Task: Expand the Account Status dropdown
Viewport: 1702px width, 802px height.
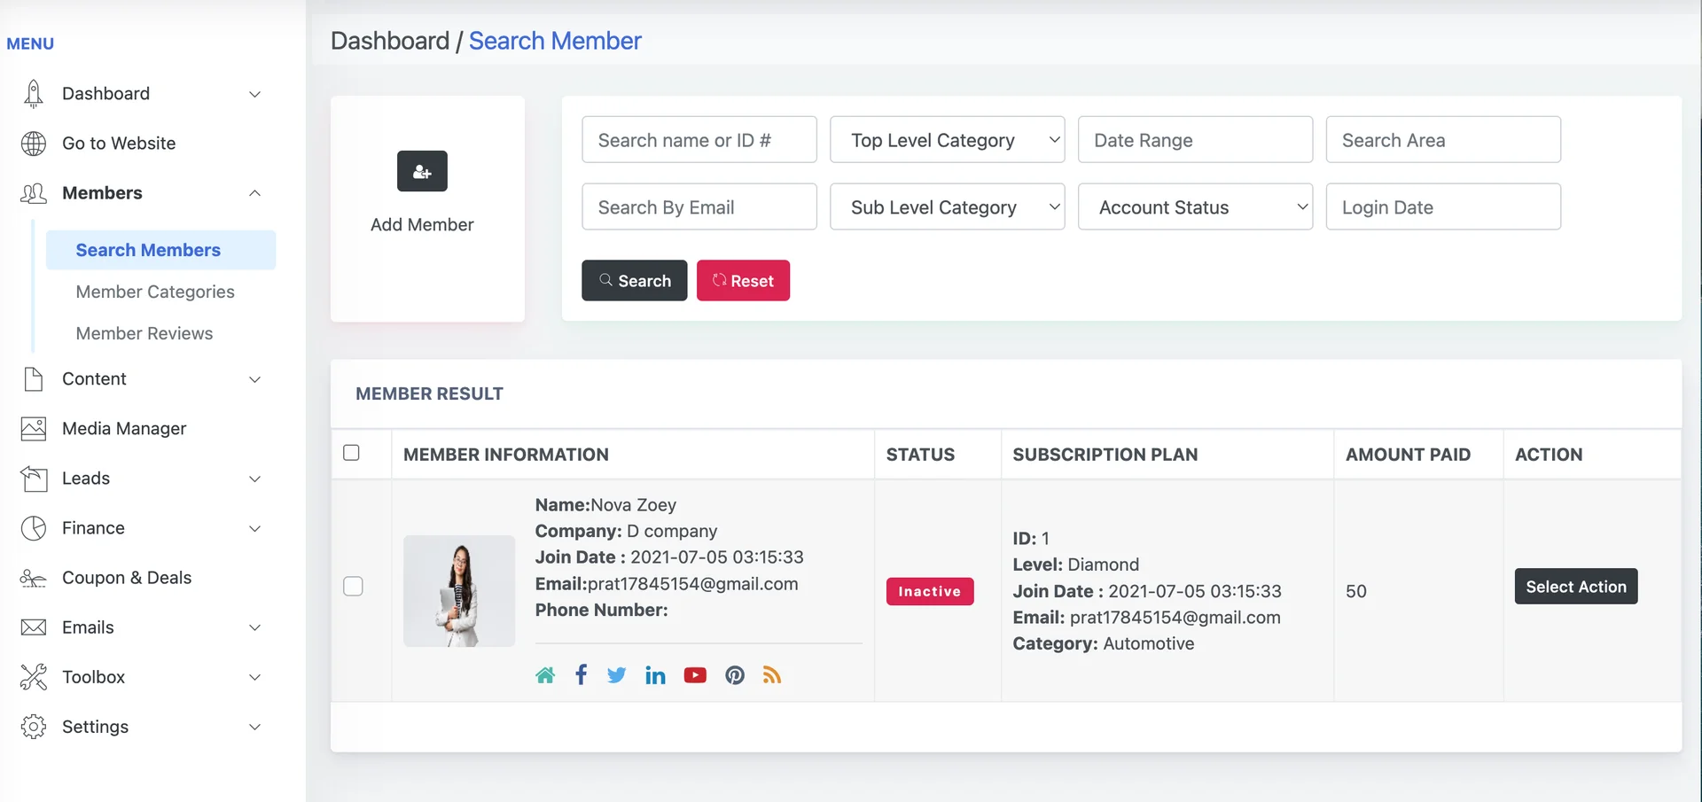Action: [1195, 206]
